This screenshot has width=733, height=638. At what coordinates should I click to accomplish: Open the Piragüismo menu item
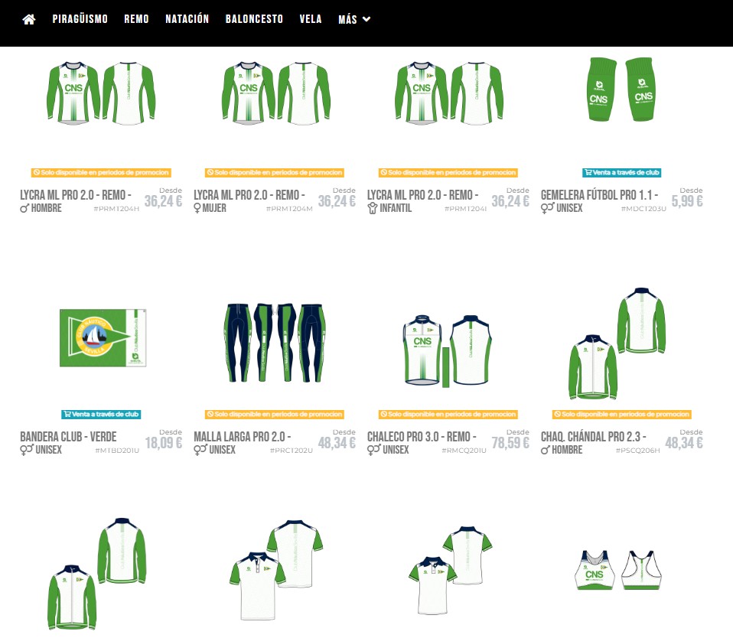point(80,19)
